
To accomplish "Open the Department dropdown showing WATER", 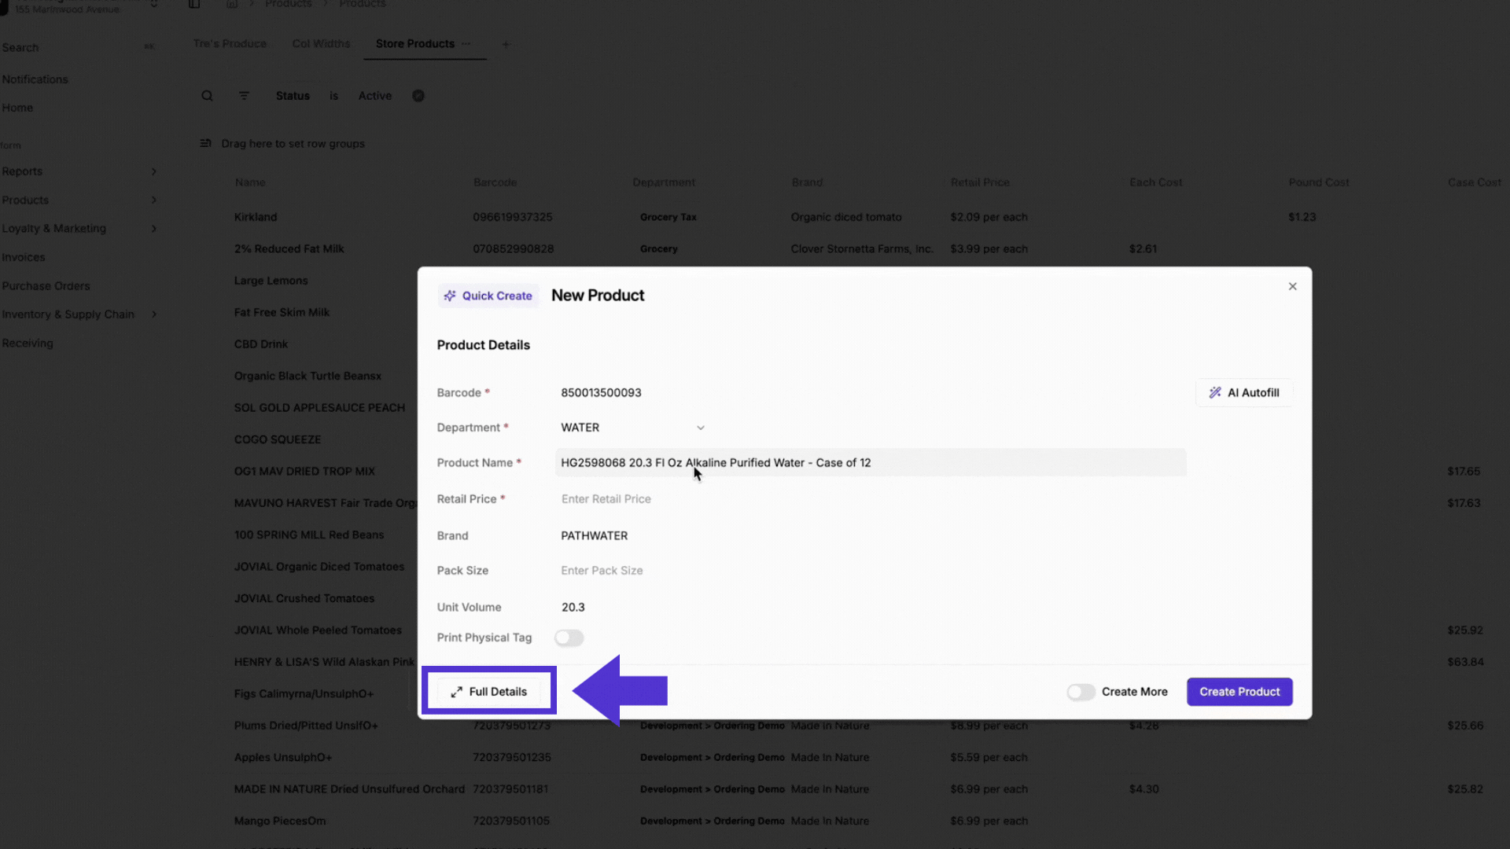I will [632, 428].
